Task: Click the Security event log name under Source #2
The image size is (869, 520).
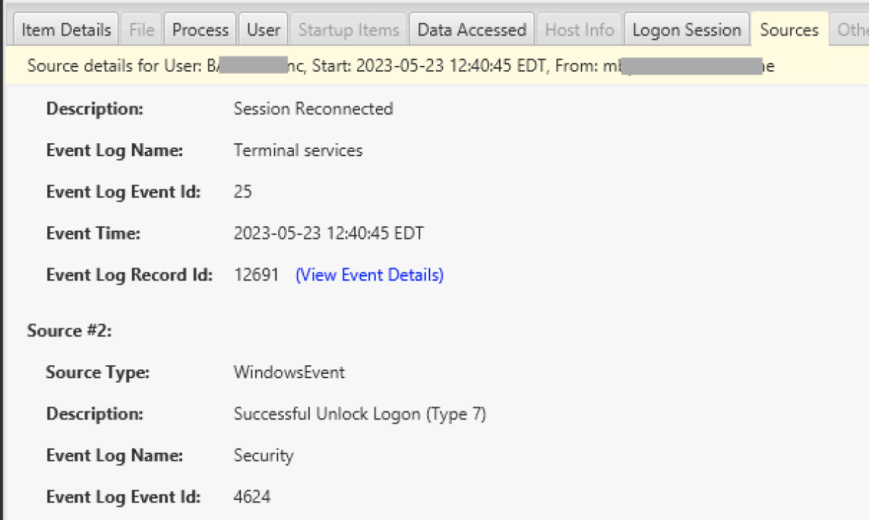Action: pyautogui.click(x=264, y=456)
